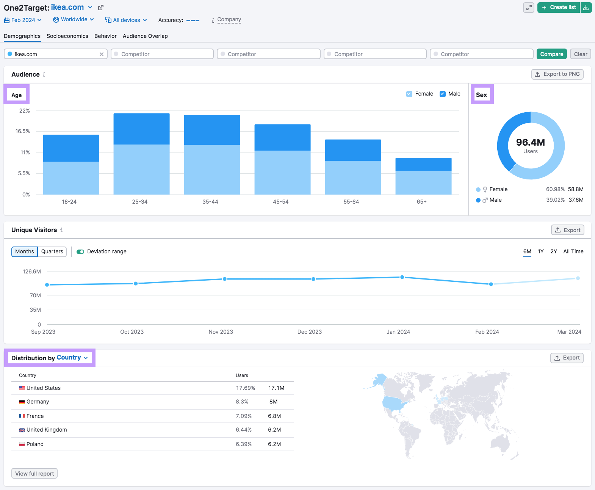This screenshot has width=595, height=490.
Task: Click the Germany flag icon
Action: click(x=22, y=402)
